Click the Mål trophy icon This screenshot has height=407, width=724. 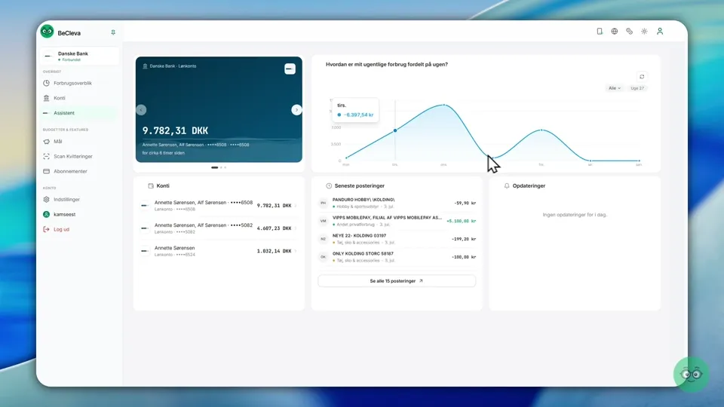[x=46, y=142]
